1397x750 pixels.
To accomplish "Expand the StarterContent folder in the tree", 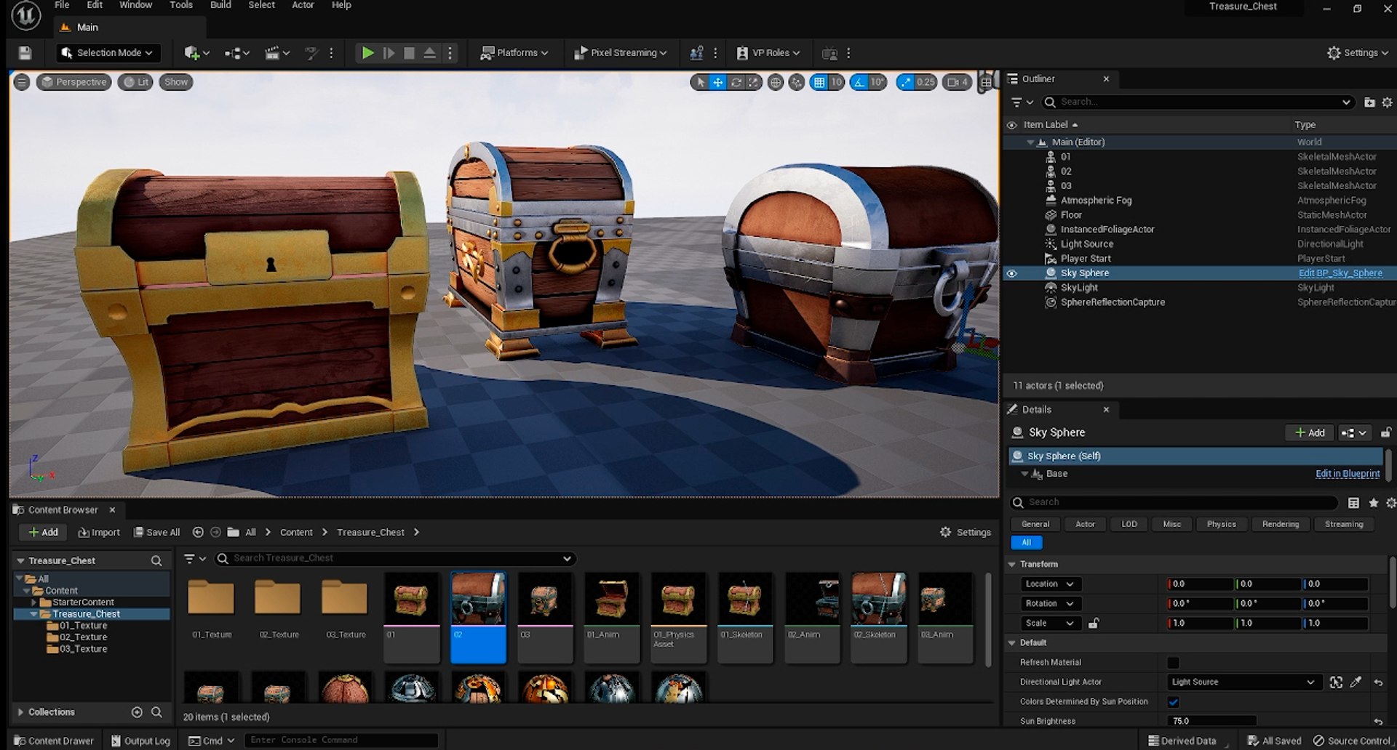I will (x=33, y=602).
